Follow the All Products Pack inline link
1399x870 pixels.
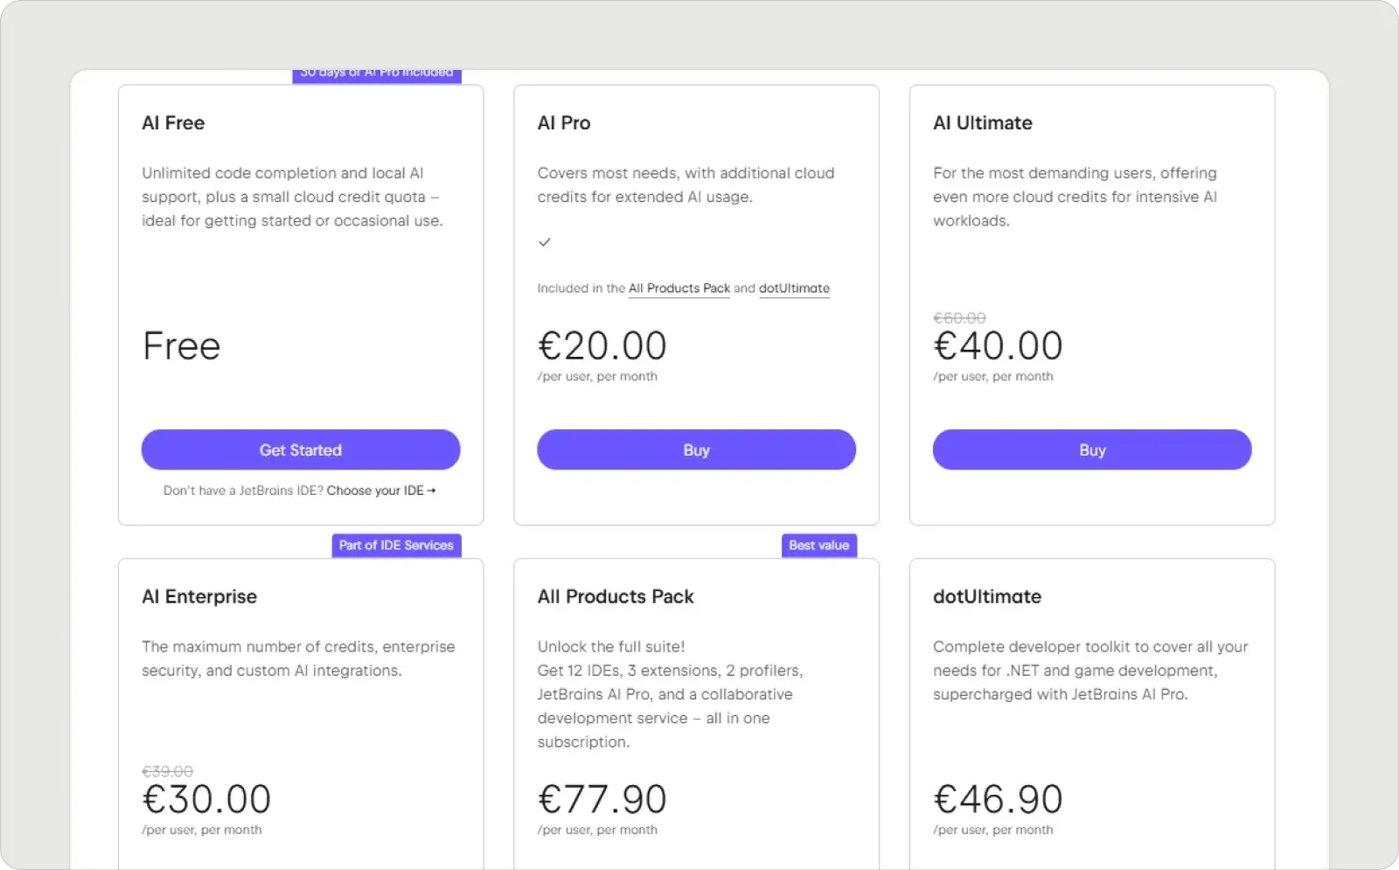click(679, 289)
